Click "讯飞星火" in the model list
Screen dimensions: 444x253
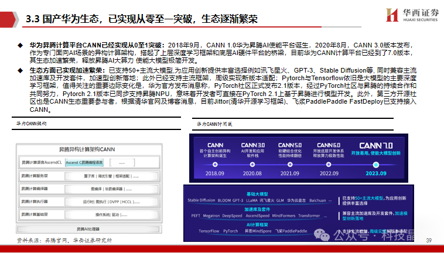pos(267,200)
